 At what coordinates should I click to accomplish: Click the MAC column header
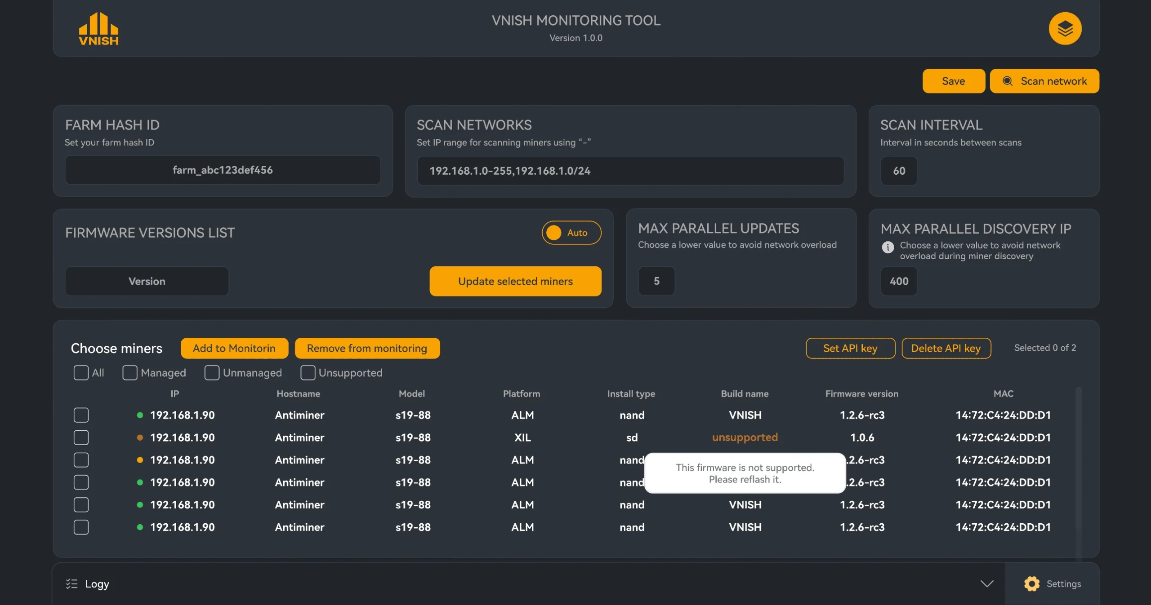click(1003, 393)
